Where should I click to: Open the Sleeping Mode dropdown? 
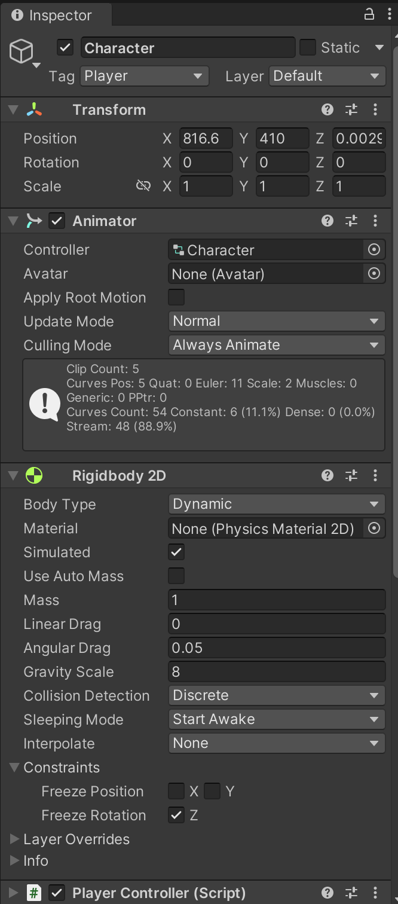(x=277, y=719)
